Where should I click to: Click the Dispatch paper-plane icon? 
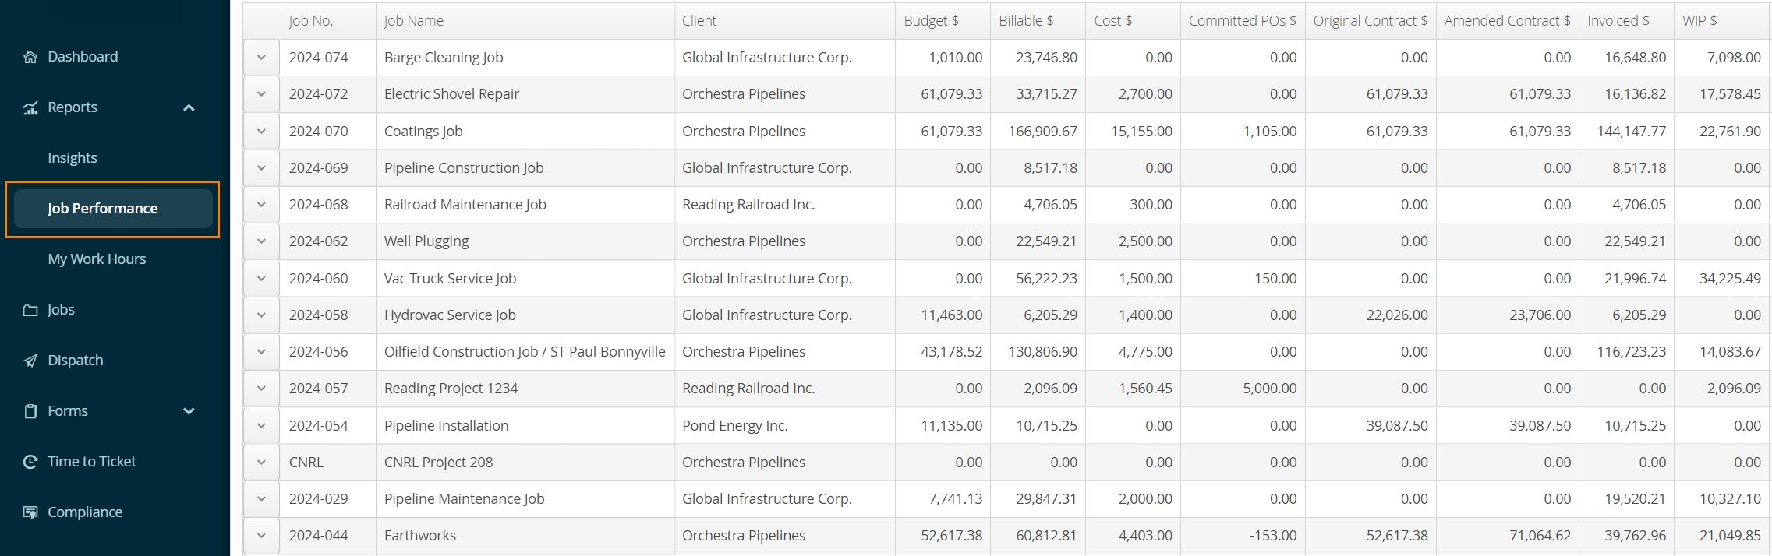click(x=30, y=361)
